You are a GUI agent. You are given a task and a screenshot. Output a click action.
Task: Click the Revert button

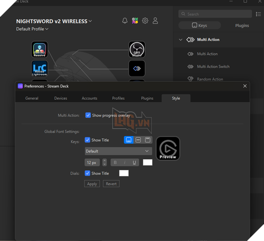111,184
